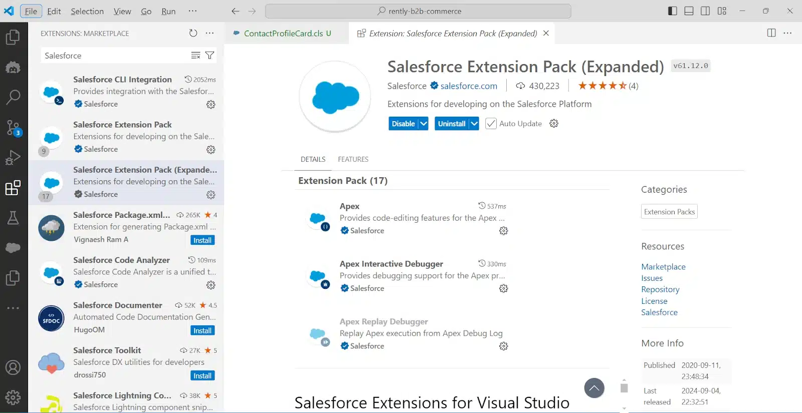Open the File menu
Image resolution: width=802 pixels, height=413 pixels.
coord(31,11)
